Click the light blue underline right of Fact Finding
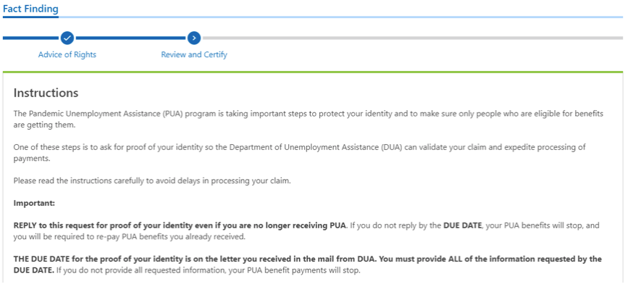Screen dimensions: 633x300 340,17
